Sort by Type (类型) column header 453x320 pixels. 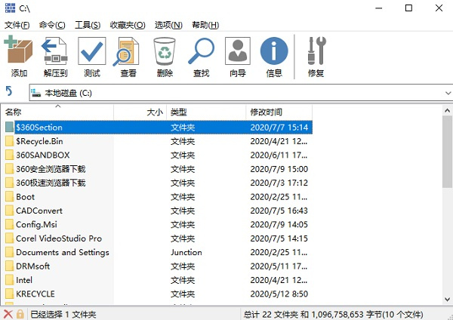(206, 112)
